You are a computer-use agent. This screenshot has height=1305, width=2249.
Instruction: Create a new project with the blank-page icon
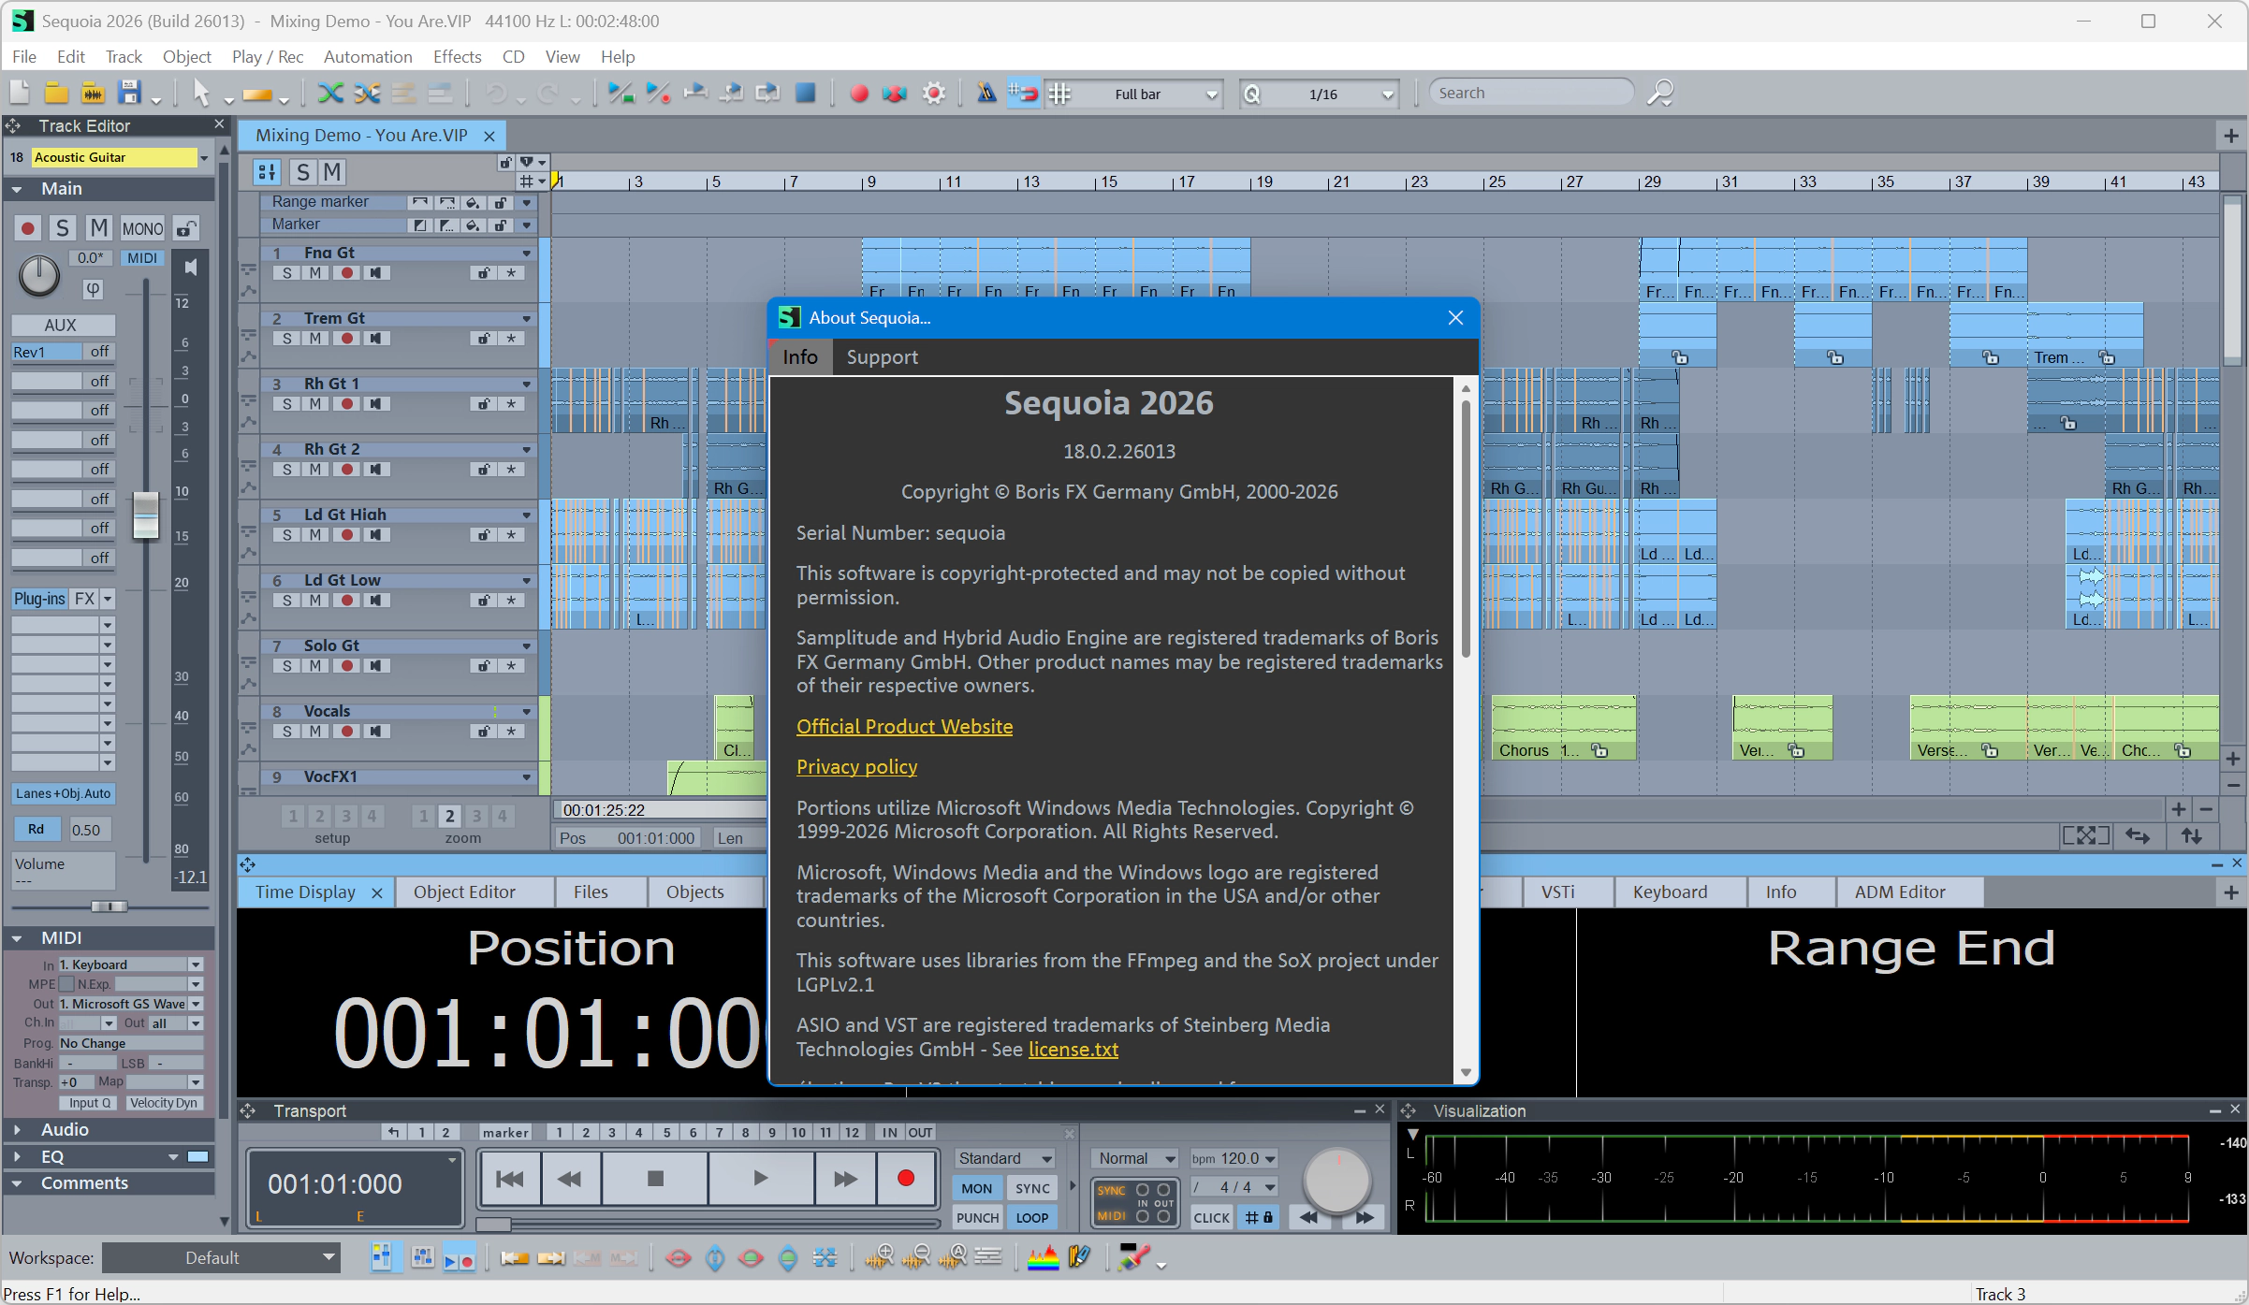[x=20, y=93]
